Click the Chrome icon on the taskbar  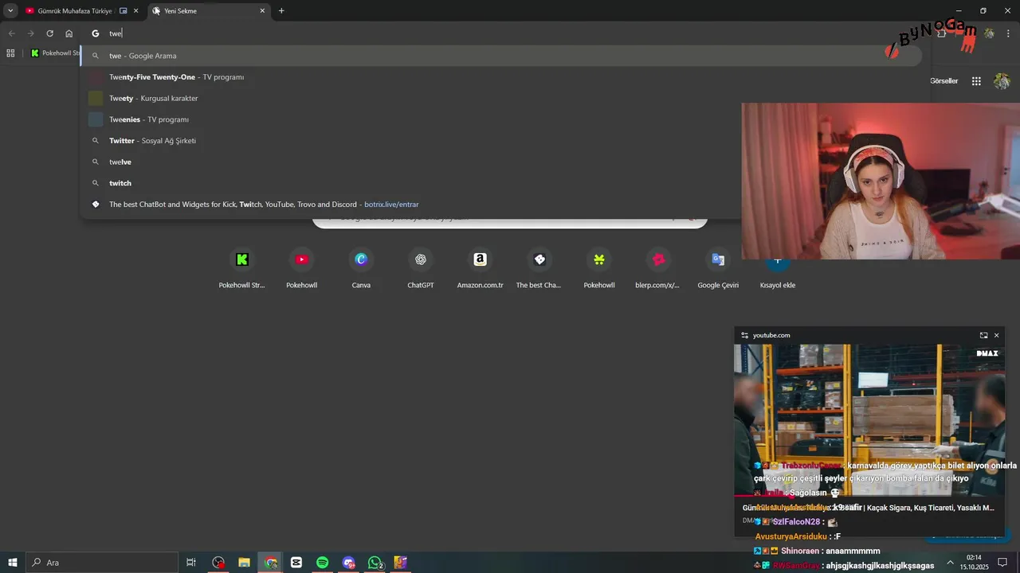tap(271, 563)
